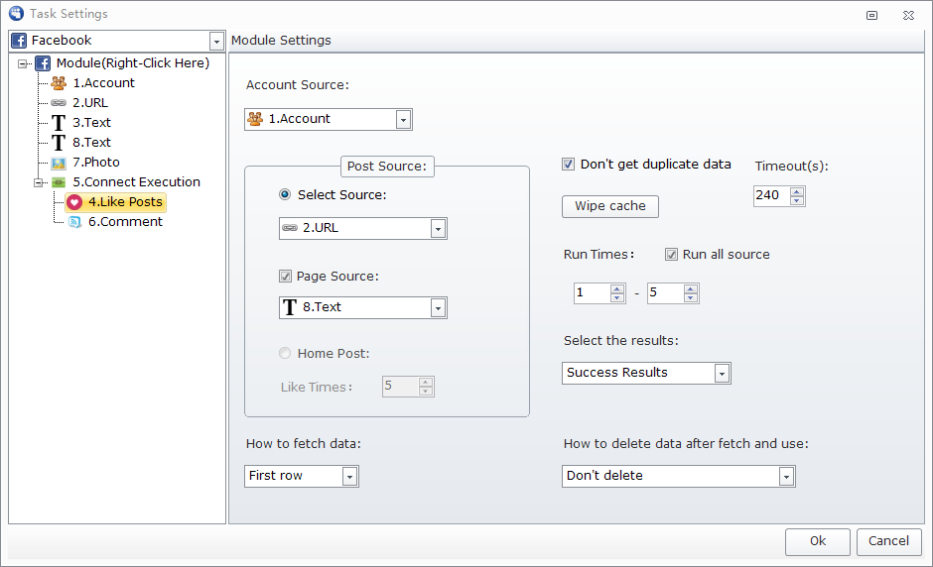Viewport: 933px width, 567px height.
Task: Select the Like Posts heart icon
Action: (x=74, y=202)
